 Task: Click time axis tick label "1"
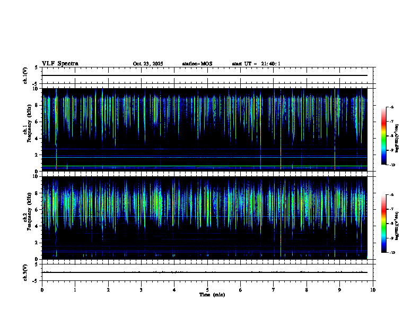(x=75, y=290)
